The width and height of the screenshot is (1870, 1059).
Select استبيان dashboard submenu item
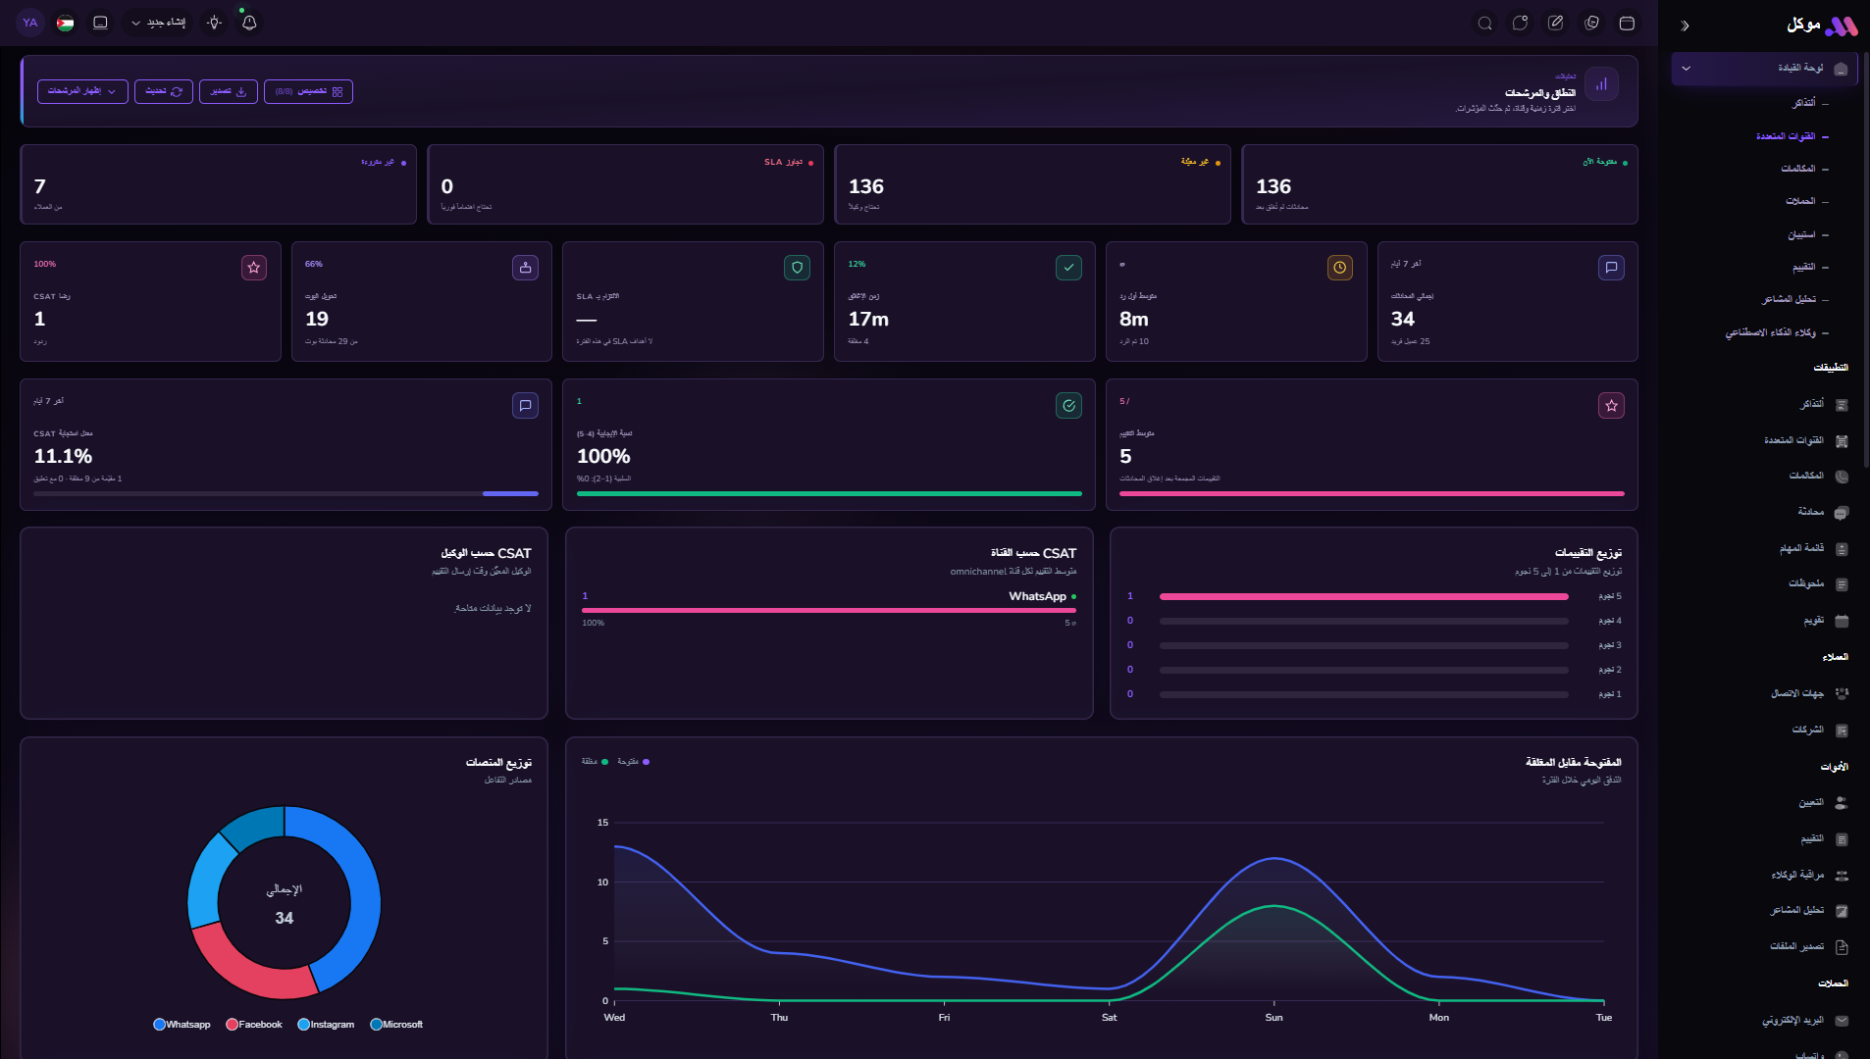(1801, 235)
